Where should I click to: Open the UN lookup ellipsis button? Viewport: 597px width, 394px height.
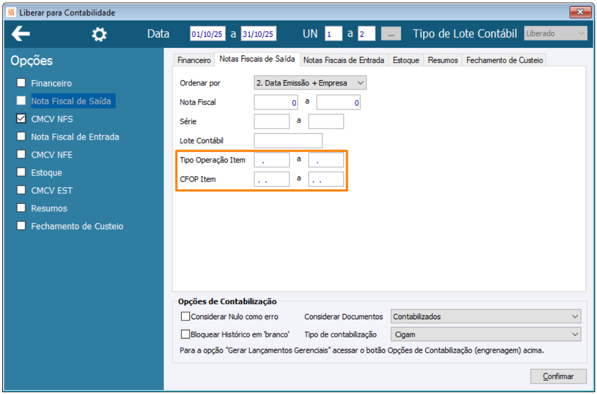click(x=391, y=34)
